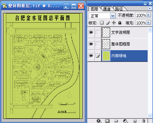Click the add layer style icon
This screenshot has width=153, height=123.
tap(98, 121)
